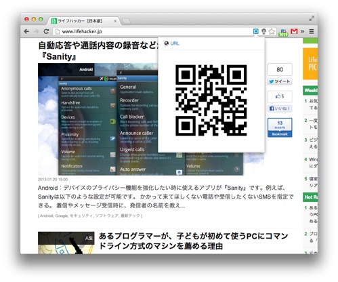Open the Android tag link
The width and height of the screenshot is (338, 282).
pos(47,216)
